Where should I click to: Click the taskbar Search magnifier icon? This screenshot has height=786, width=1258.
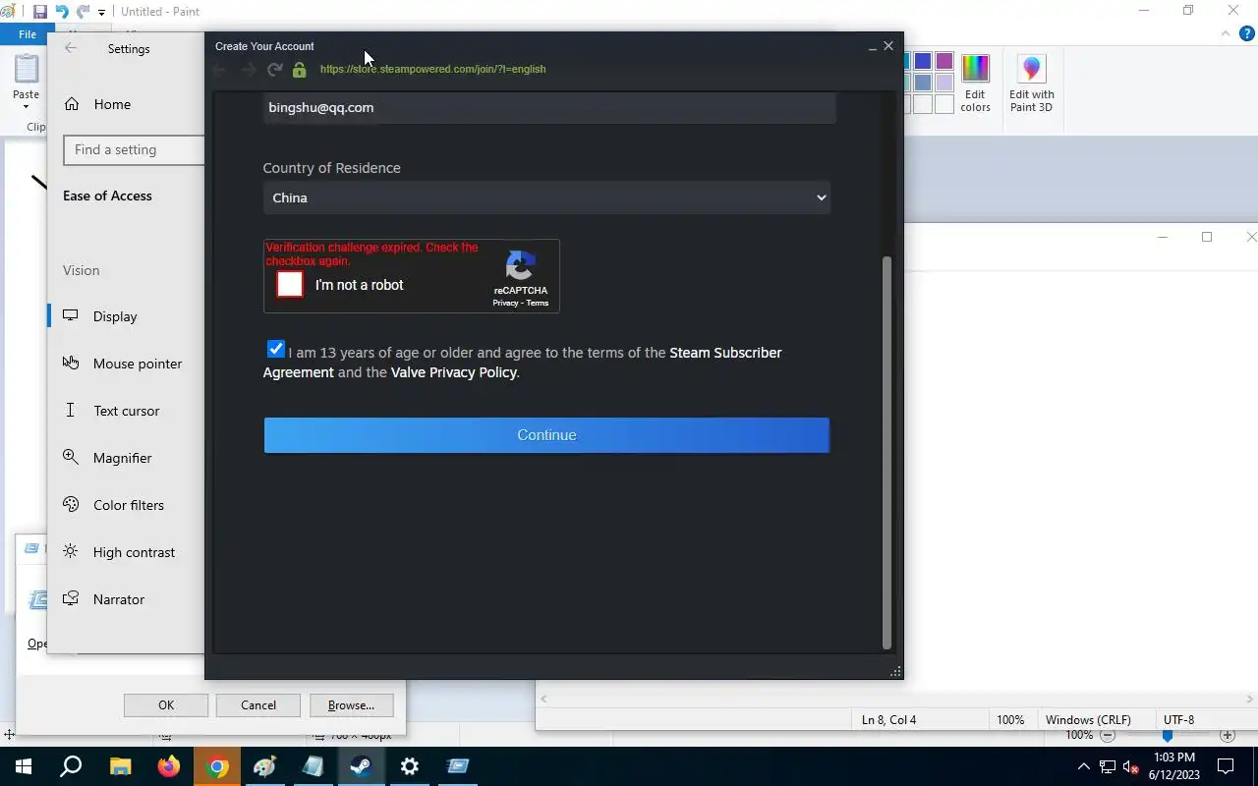pos(71,766)
